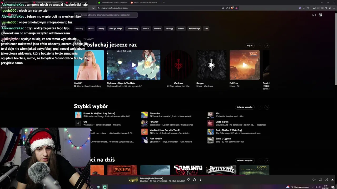Screen dimensions: 337x189
Task: Select the Na drogę chip
Action: coord(169,29)
